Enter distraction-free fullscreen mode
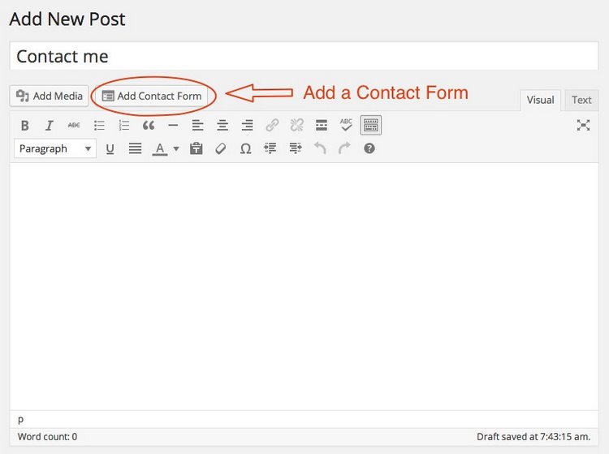 coord(583,125)
